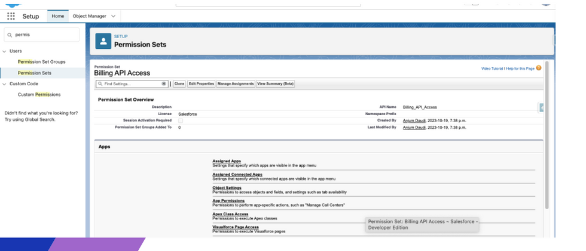This screenshot has width=586, height=251.
Task: Open the Assigned Apps link
Action: coord(227,161)
